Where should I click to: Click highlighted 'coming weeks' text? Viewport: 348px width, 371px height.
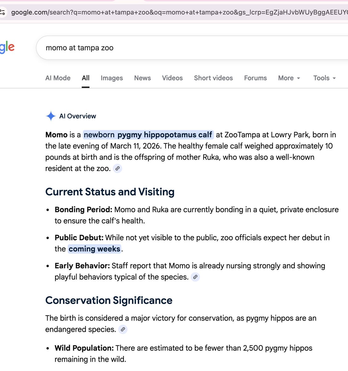[94, 249]
